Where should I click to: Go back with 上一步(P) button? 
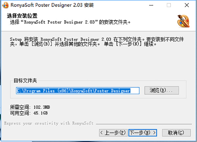point(113,132)
